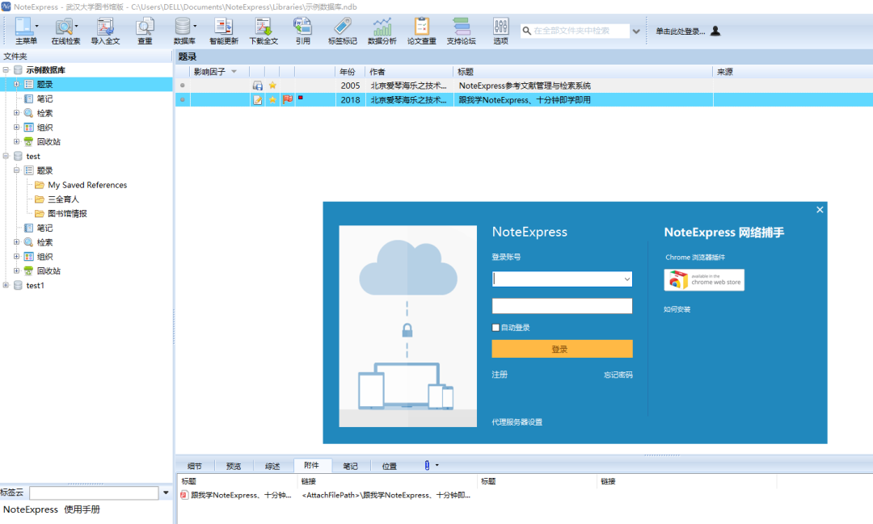Viewport: 873px width, 524px height.
Task: Click the 导入全文 import full text icon
Action: coord(105,31)
